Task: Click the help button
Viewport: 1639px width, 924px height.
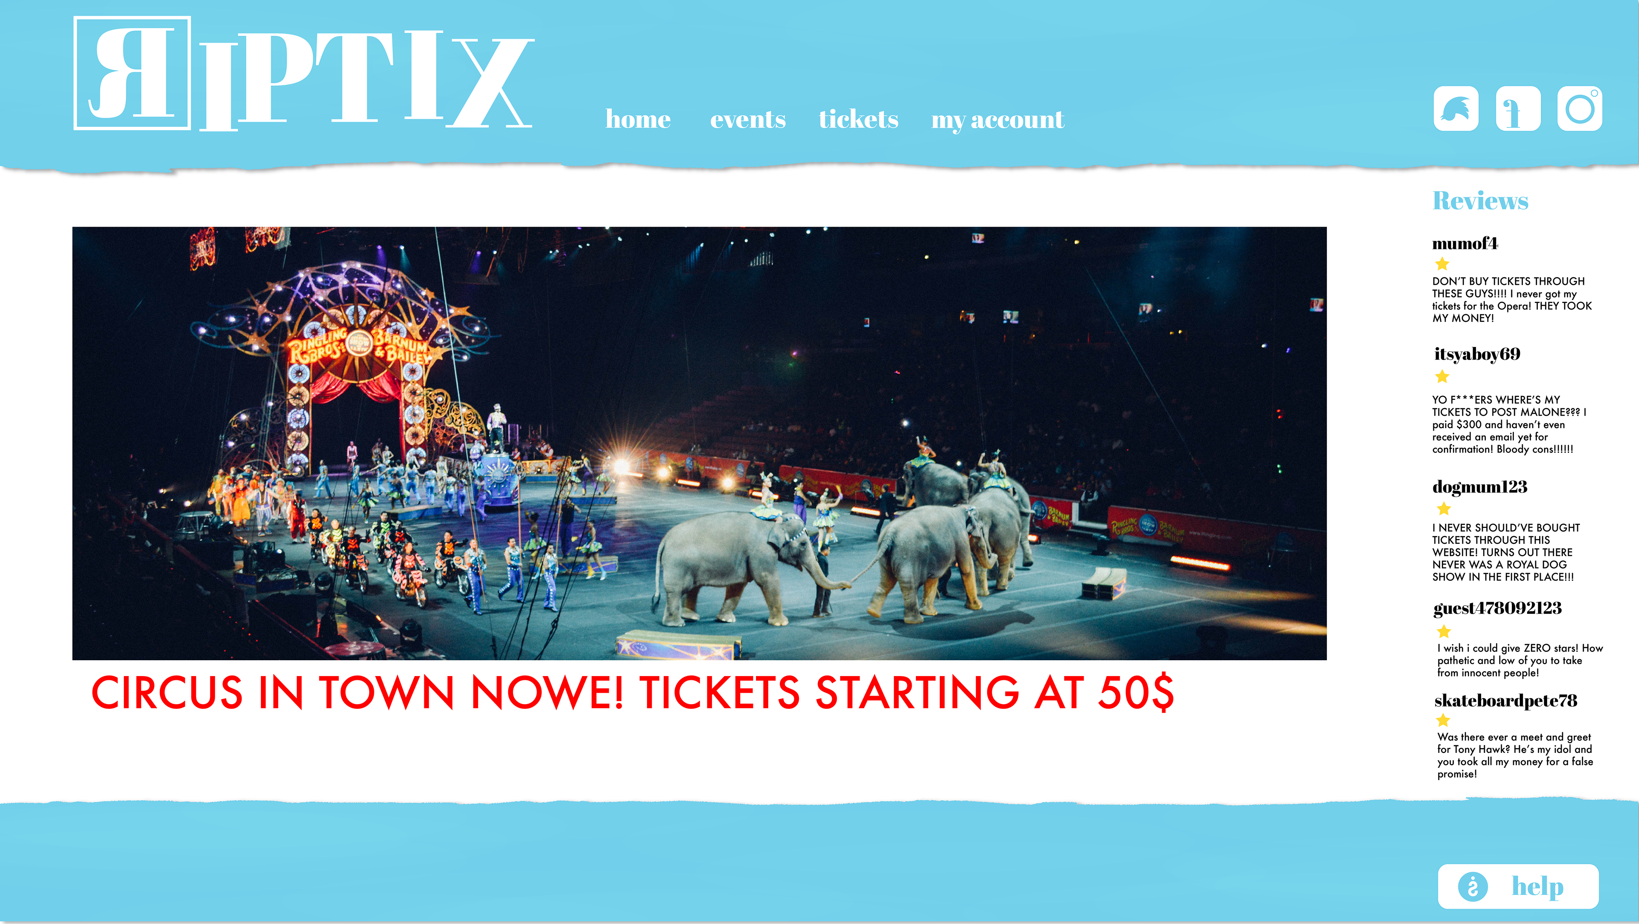Action: click(x=1518, y=886)
